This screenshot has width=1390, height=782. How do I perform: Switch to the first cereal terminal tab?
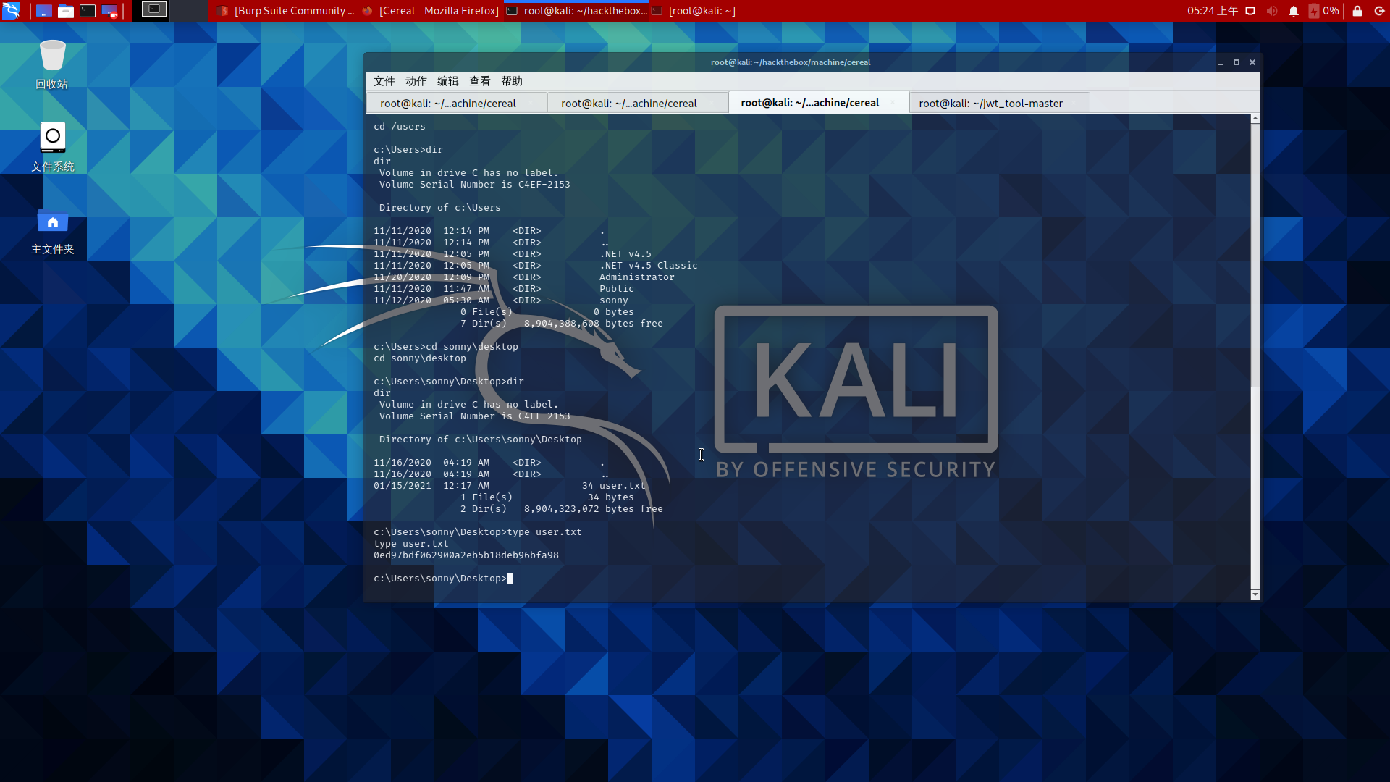[x=447, y=103]
